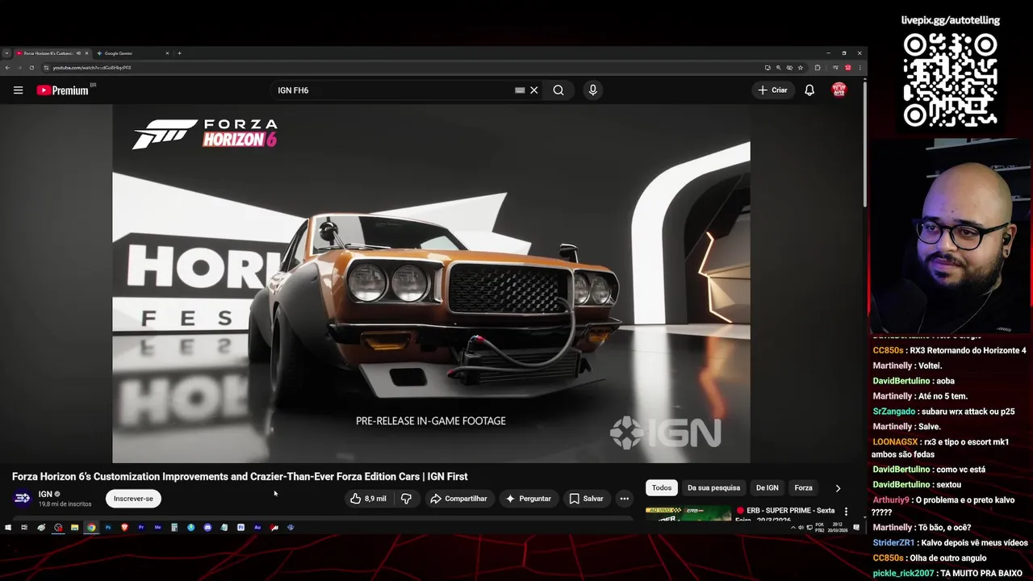Bookmark the page with the star icon
This screenshot has width=1033, height=581.
(x=801, y=68)
